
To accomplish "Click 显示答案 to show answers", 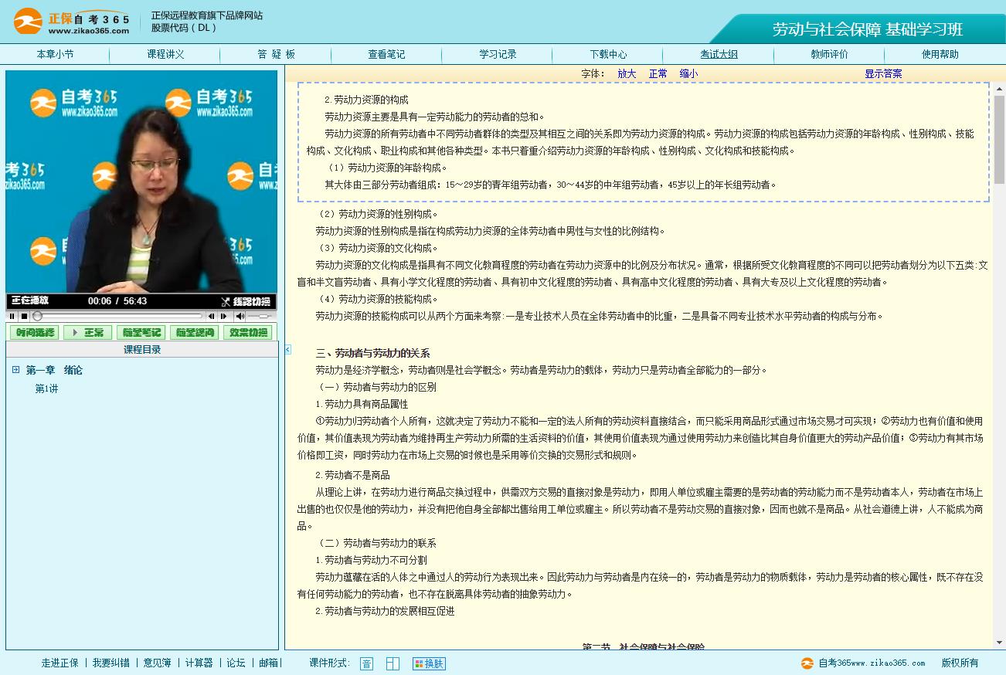I will 883,73.
